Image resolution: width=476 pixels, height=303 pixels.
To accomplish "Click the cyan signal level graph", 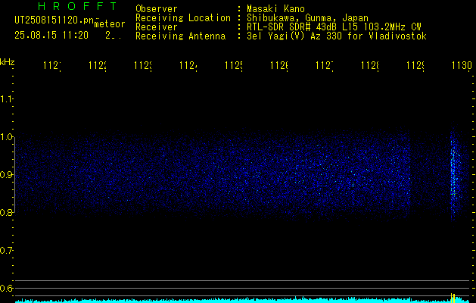I will click(x=243, y=300).
